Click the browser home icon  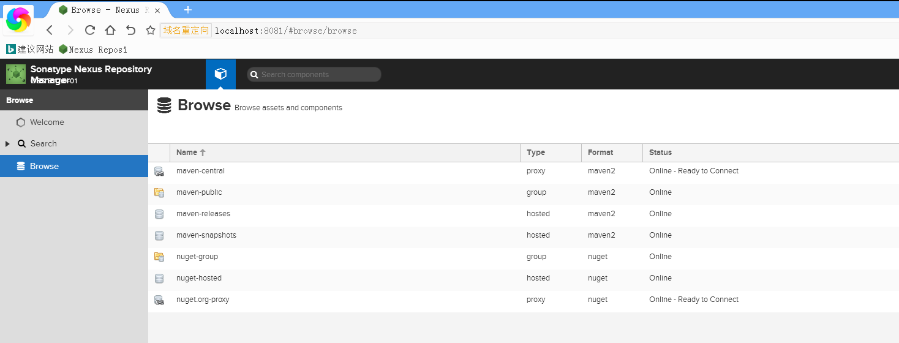pyautogui.click(x=110, y=30)
